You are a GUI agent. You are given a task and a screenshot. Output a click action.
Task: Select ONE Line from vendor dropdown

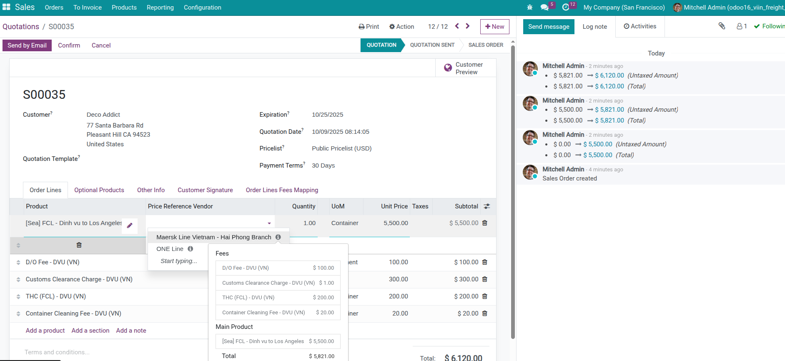[x=170, y=249]
